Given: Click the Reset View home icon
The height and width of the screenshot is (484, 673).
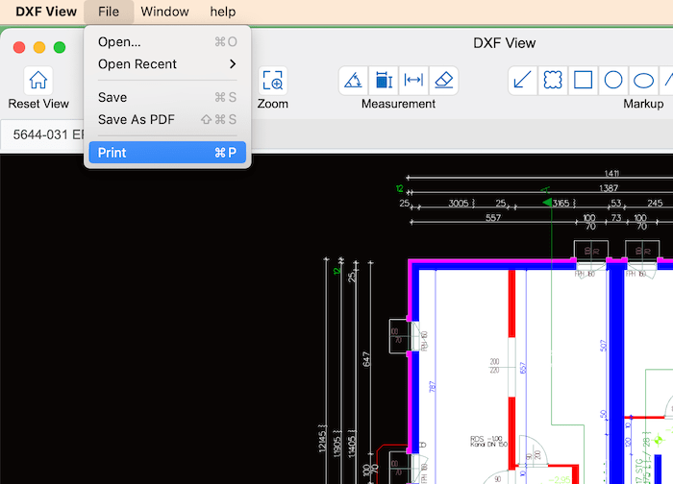Looking at the screenshot, I should [38, 81].
